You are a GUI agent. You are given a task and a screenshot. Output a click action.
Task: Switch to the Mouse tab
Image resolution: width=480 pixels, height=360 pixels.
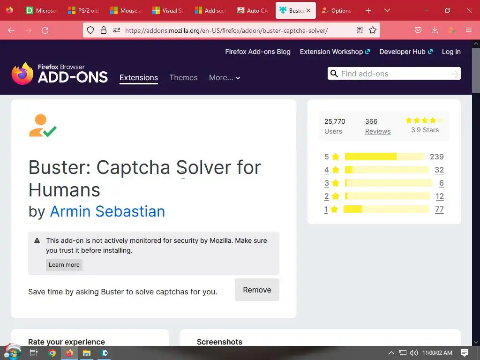(126, 10)
